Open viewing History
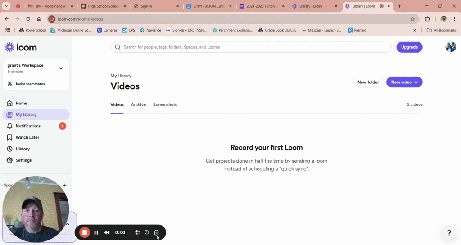 pyautogui.click(x=36, y=149)
